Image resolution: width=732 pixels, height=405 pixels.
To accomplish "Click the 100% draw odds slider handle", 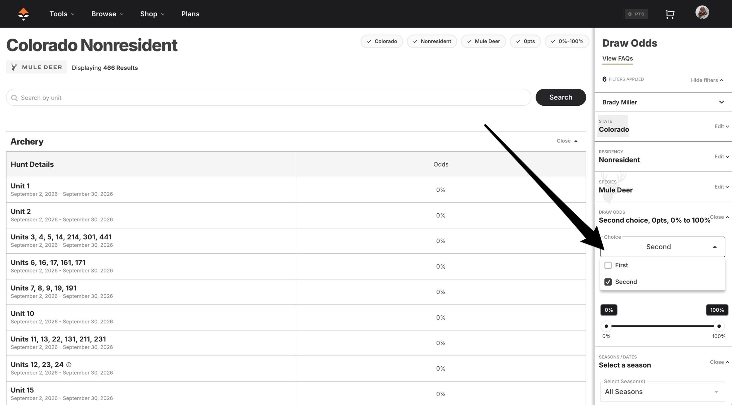I will click(719, 326).
